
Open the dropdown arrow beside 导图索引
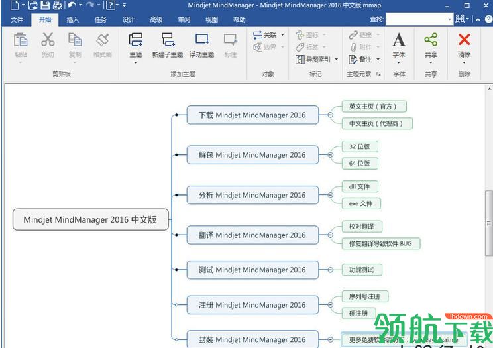click(x=337, y=59)
